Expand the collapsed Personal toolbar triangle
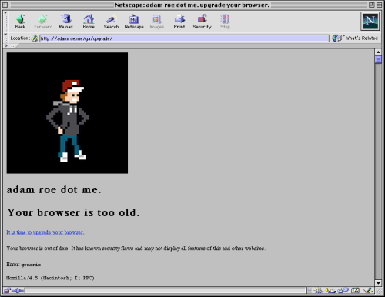 click(6, 45)
